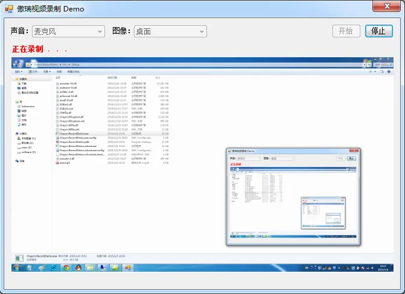Viewport: 405px width, 294px height.
Task: Click the blue help icon in previewed Explorer
Action: [x=389, y=72]
